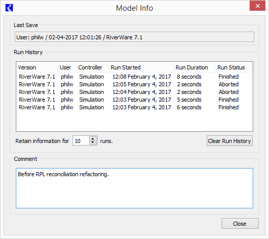Select the 12:04 Aborted run row
269x239 pixels.
click(134, 92)
